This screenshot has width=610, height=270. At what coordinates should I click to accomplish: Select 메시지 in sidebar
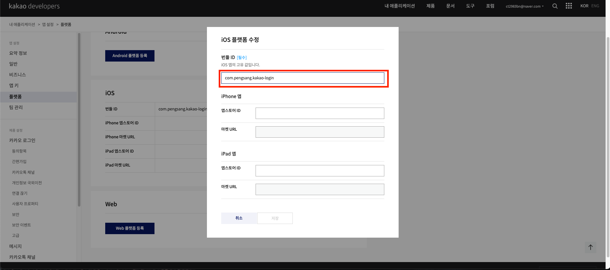pyautogui.click(x=15, y=246)
